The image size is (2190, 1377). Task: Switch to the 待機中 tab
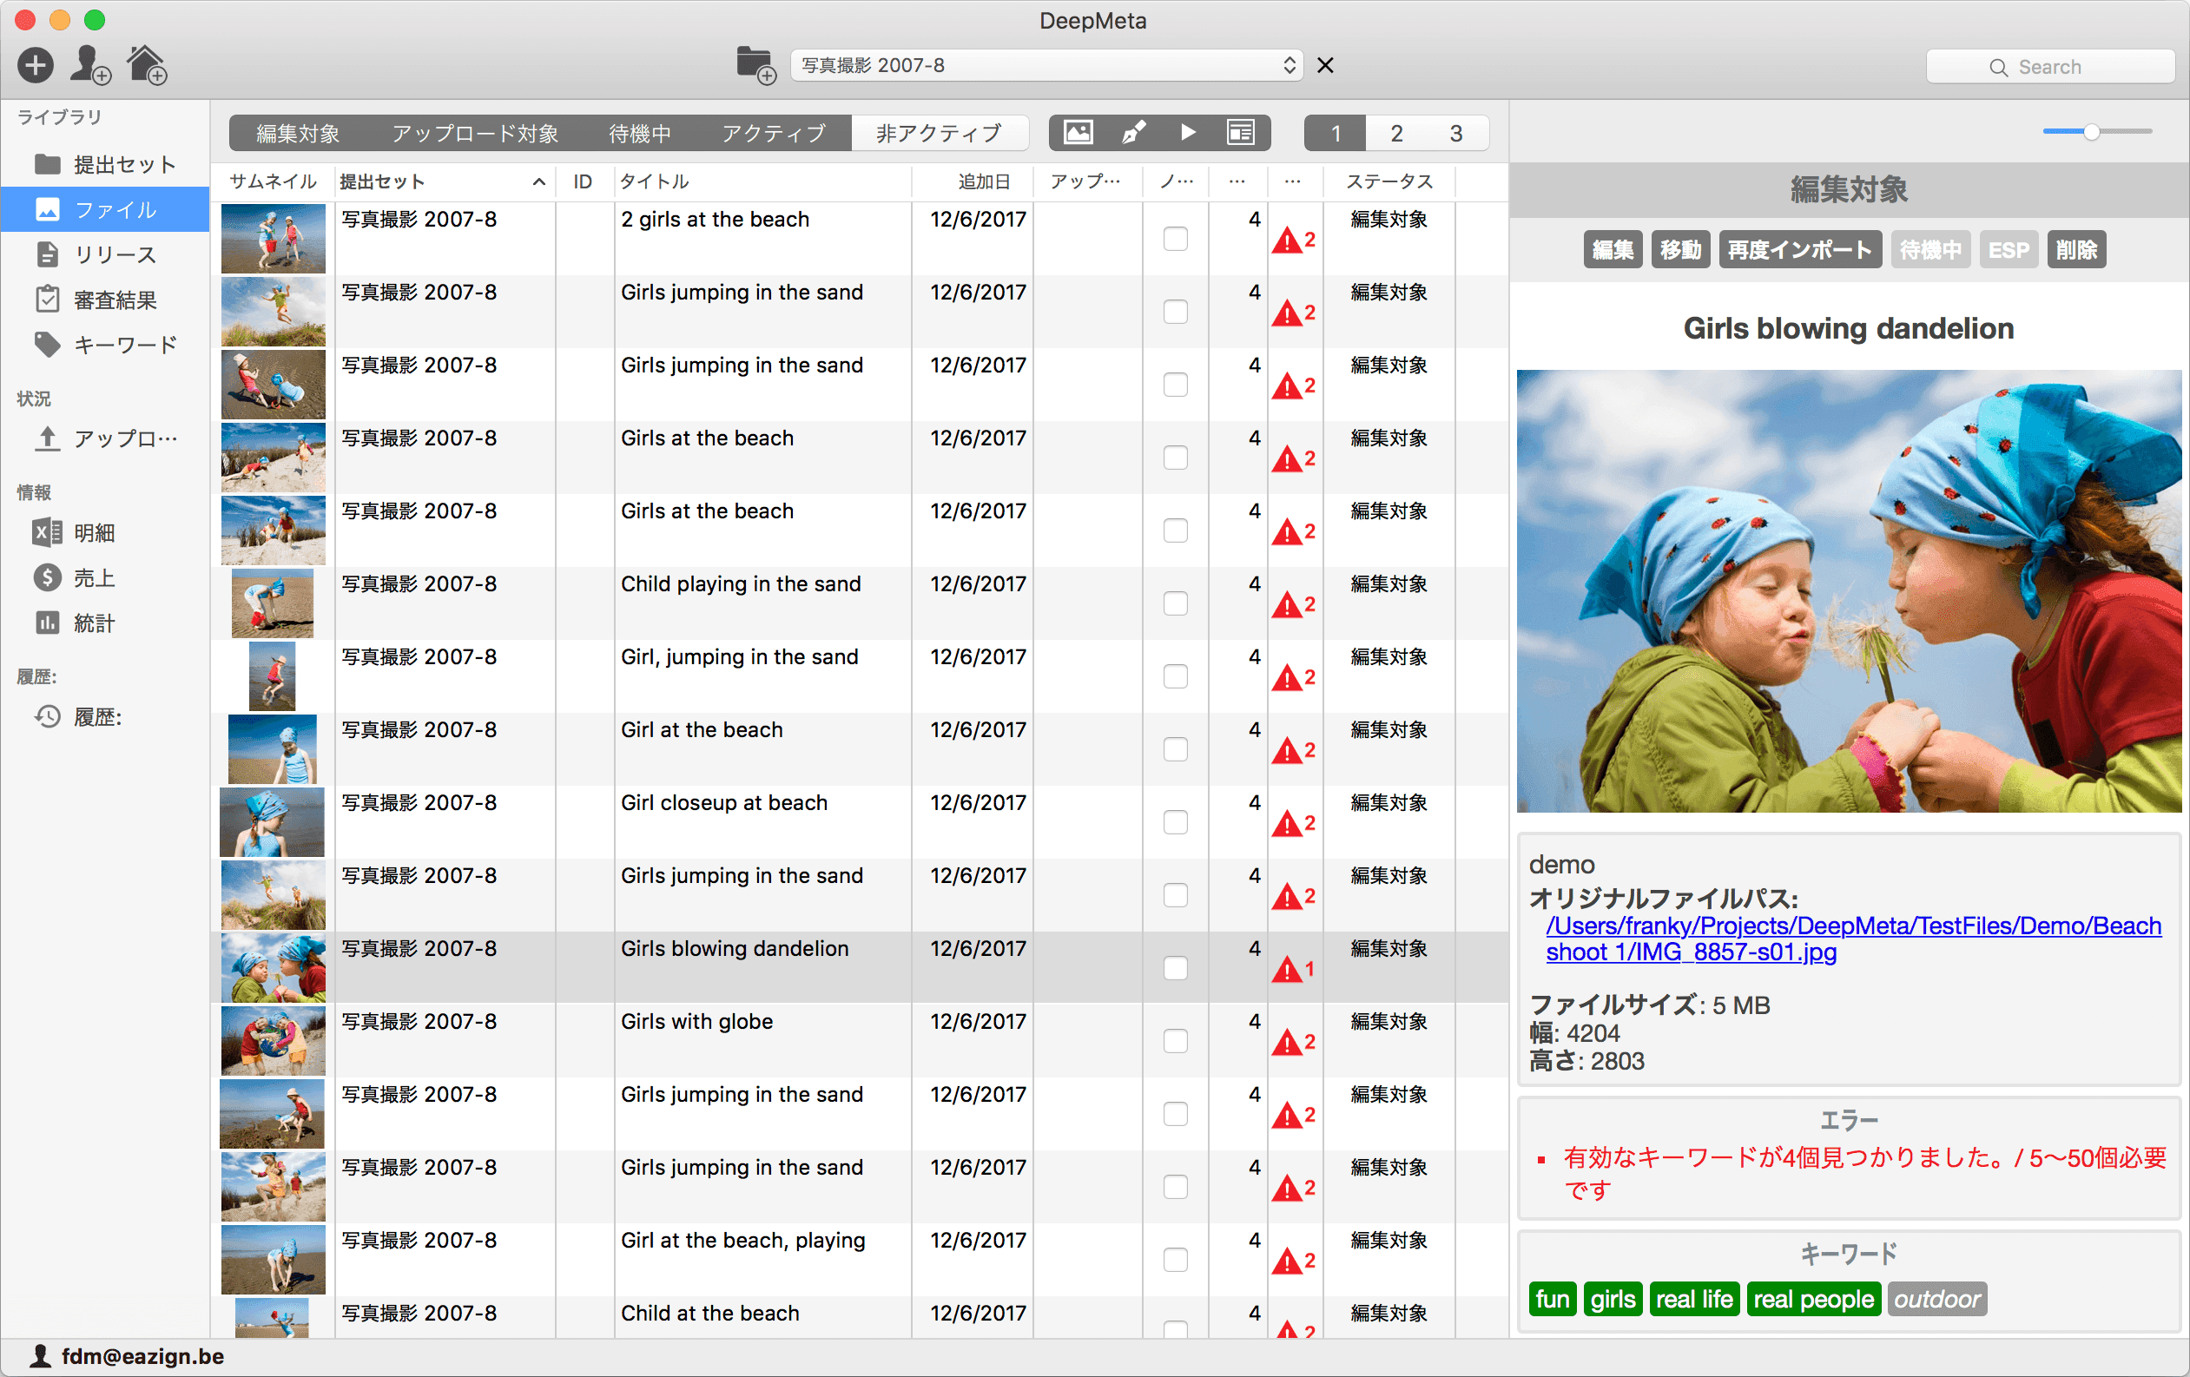(640, 134)
